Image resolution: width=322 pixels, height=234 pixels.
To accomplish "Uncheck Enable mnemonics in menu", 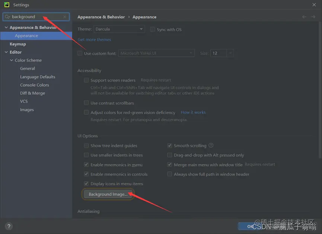I will 86,165.
